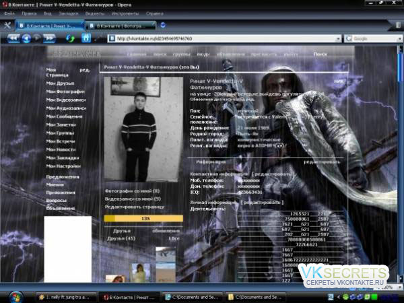
Task: Open Мои Сообщения in the sidebar
Action: (64, 116)
